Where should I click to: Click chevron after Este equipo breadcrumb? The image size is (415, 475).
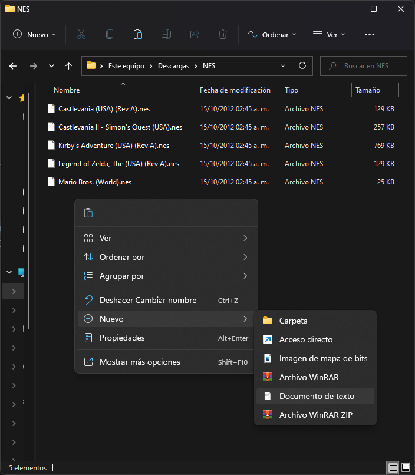(x=151, y=66)
